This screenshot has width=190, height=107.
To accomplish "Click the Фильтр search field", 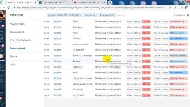I will tap(121, 15).
